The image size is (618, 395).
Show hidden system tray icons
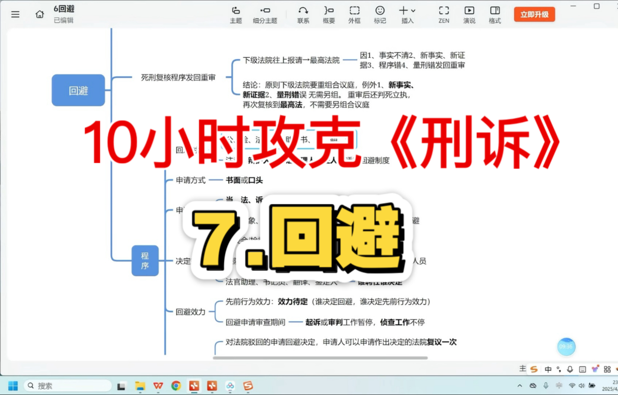click(x=519, y=385)
